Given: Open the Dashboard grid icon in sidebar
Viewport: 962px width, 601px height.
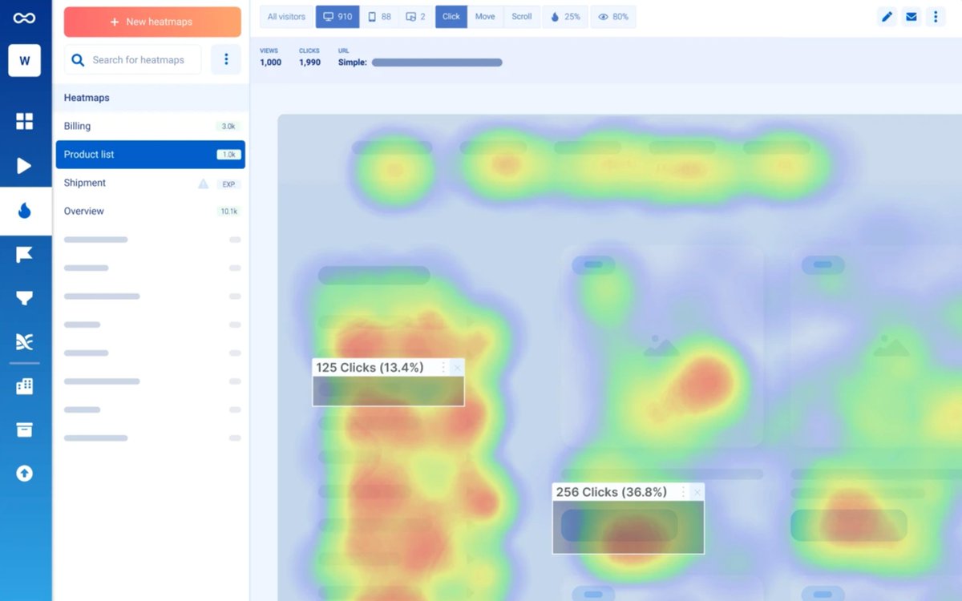Looking at the screenshot, I should coord(25,121).
